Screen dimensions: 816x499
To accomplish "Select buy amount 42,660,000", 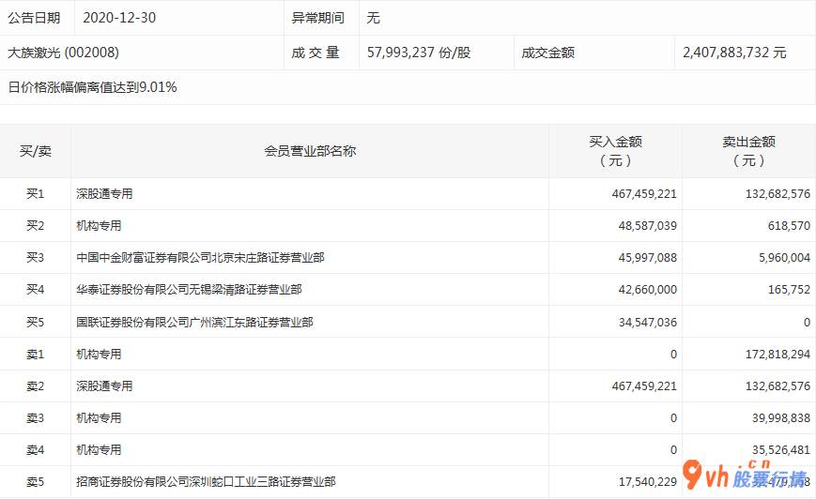I will [x=647, y=290].
